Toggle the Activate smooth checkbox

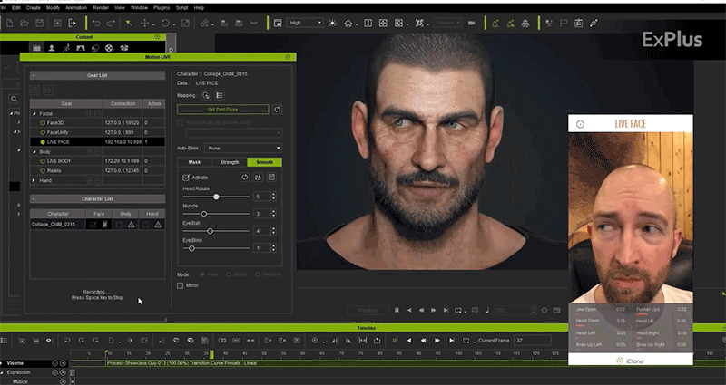point(186,178)
